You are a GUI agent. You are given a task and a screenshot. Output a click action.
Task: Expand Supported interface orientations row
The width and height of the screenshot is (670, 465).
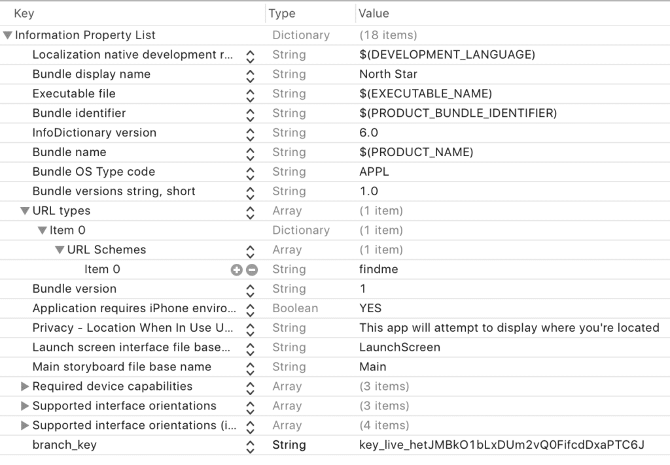(x=25, y=406)
